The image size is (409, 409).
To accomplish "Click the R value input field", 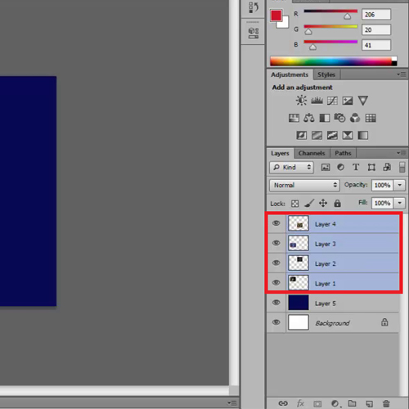I will [376, 15].
